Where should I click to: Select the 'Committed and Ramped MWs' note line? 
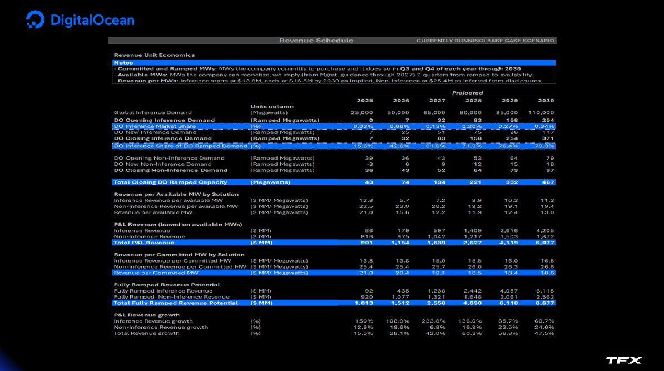tap(317, 68)
